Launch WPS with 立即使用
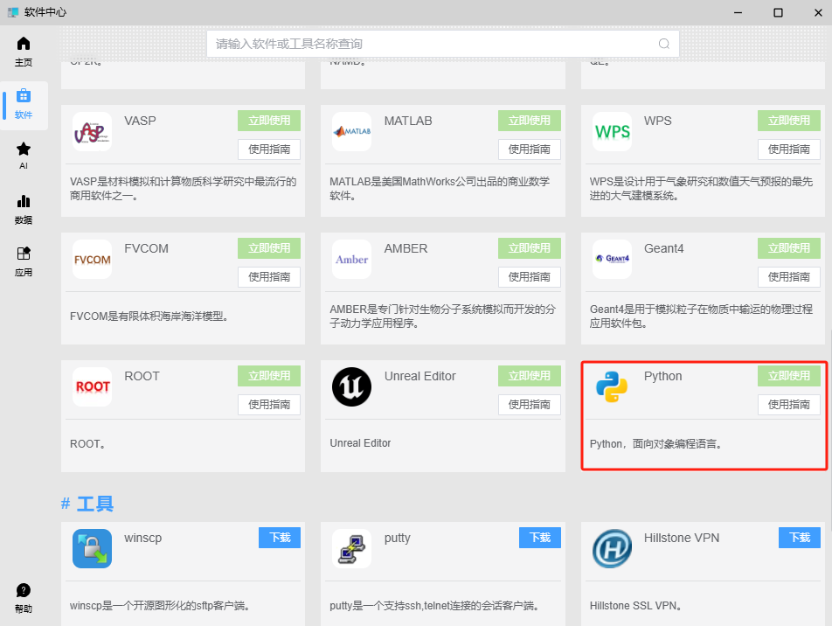 coord(789,121)
